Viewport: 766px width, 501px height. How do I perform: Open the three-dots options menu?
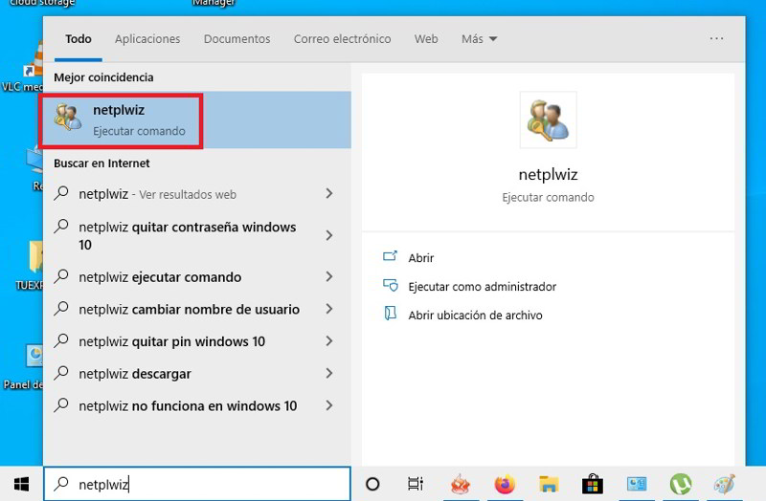tap(716, 39)
